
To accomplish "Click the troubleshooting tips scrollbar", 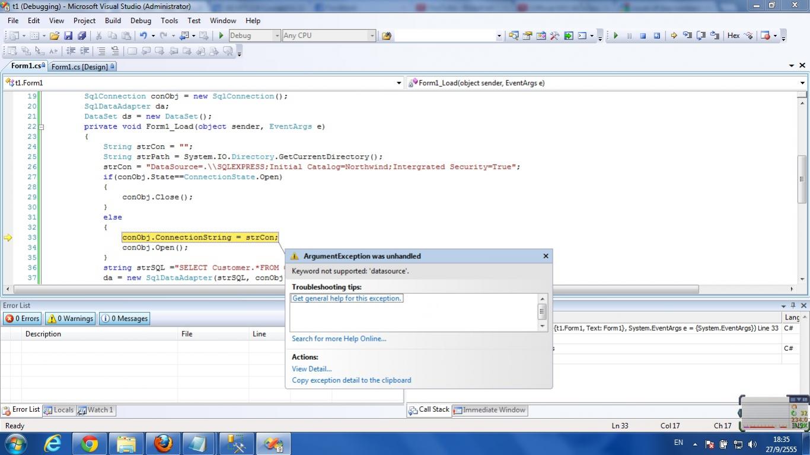I will [542, 312].
